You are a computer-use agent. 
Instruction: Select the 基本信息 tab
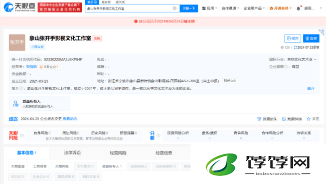pos(27,153)
